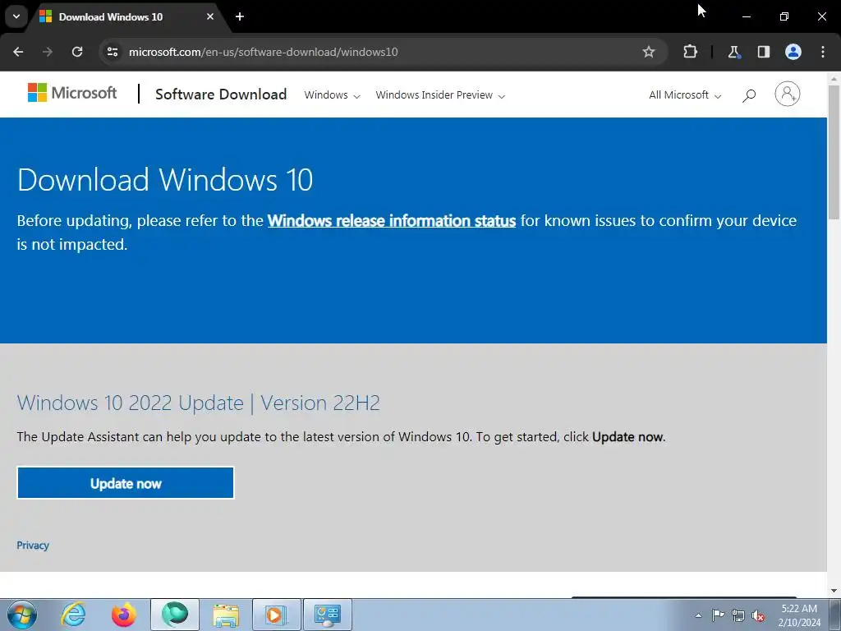Open Chrome three-dot menu

click(x=823, y=52)
